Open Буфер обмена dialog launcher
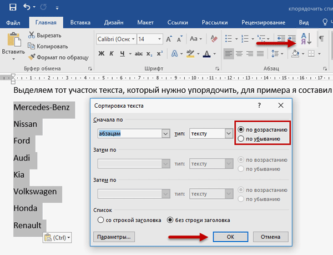This screenshot has width=333, height=255. click(x=90, y=68)
